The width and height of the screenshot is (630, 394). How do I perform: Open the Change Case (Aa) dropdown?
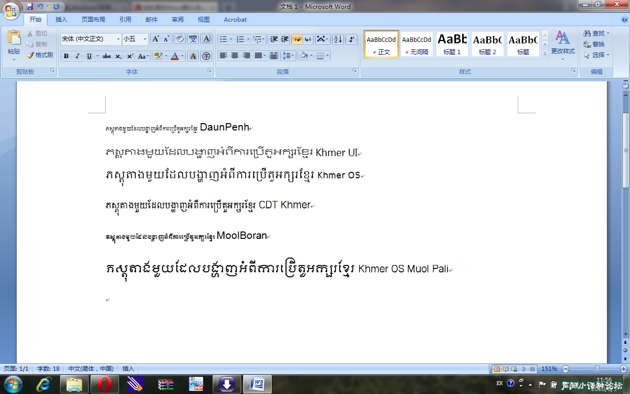coord(143,56)
